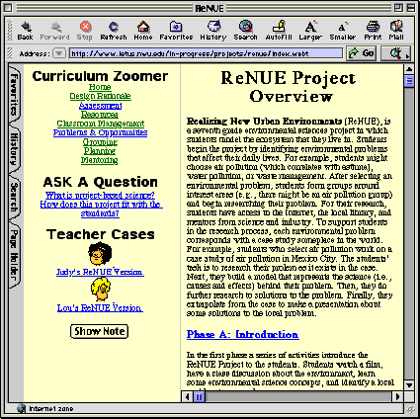Click the AutoFill toolbar icon
The width and height of the screenshot is (420, 419).
pyautogui.click(x=279, y=27)
